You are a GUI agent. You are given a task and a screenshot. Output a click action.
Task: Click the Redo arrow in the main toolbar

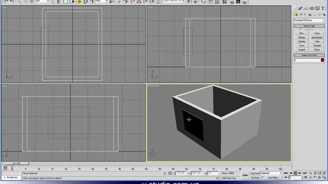pos(12,2)
